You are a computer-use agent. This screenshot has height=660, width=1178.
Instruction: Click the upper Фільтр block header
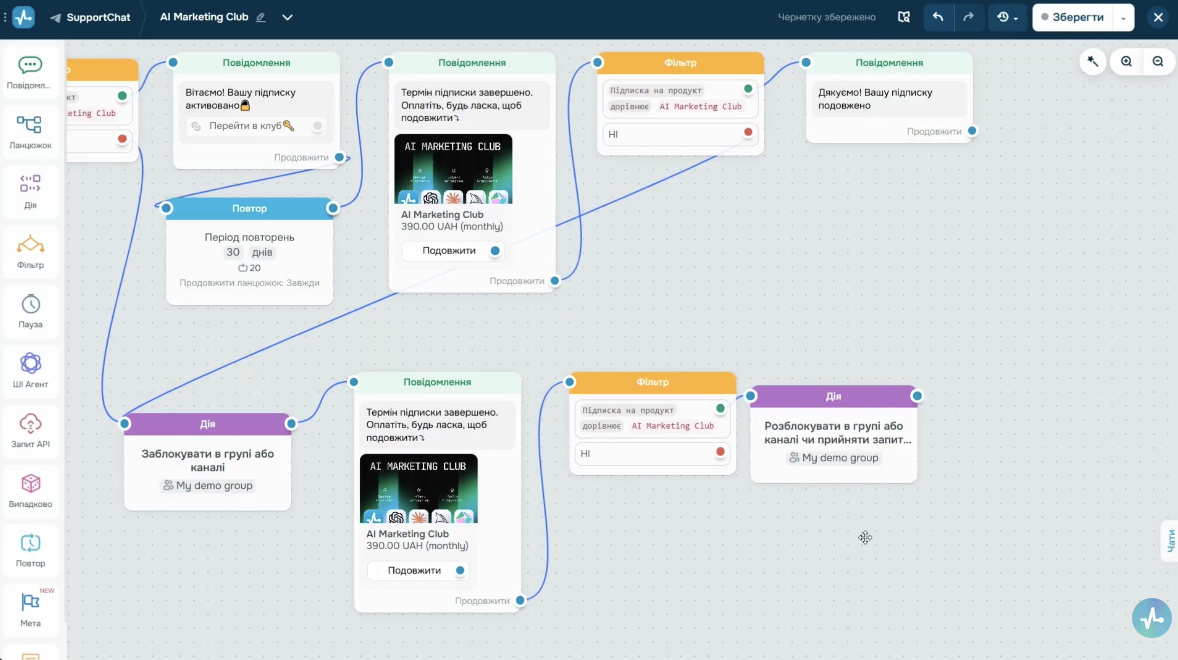pos(681,63)
